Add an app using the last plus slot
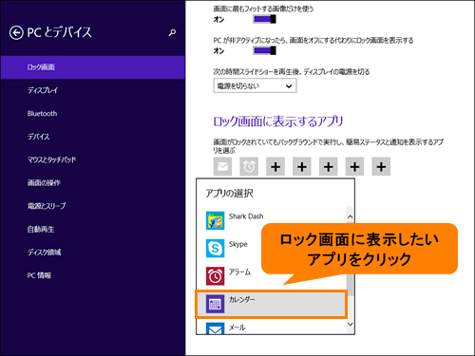This screenshot has height=356, width=475. tap(381, 166)
